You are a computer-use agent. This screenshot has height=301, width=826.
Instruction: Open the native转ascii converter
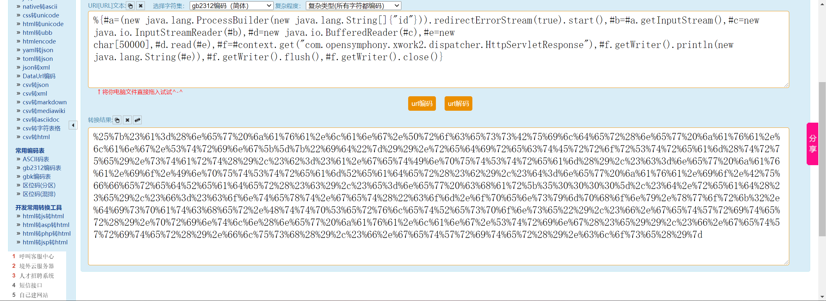pos(40,6)
